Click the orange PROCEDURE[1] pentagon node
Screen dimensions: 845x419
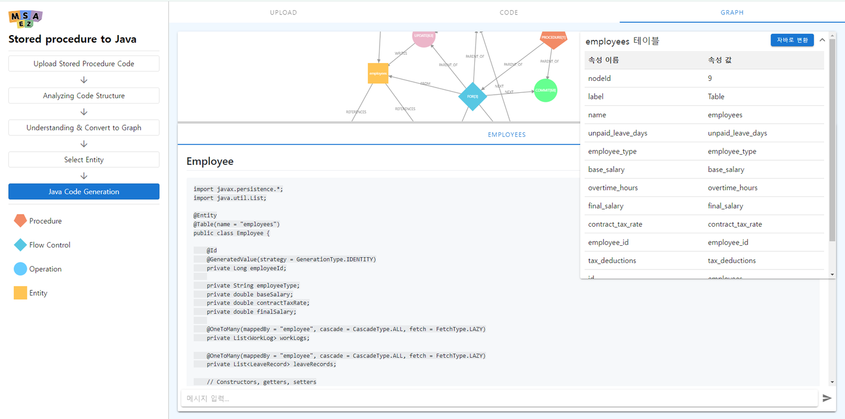[x=553, y=38]
